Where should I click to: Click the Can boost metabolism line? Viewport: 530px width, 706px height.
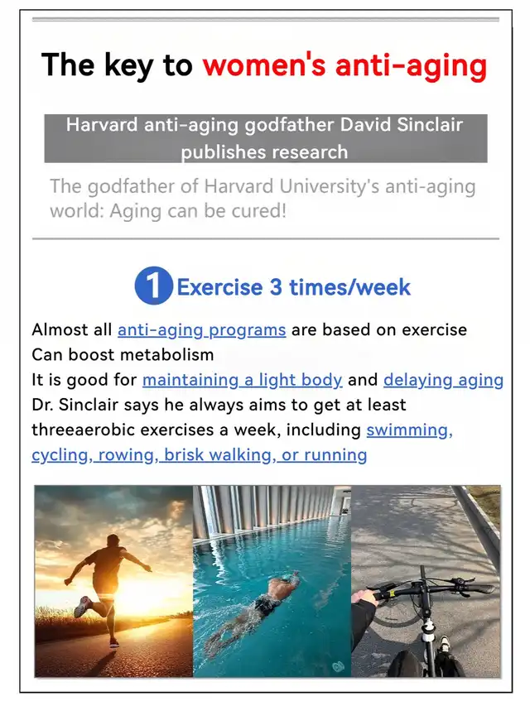click(123, 355)
